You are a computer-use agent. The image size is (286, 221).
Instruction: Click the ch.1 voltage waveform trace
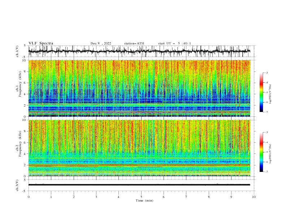[x=139, y=51]
